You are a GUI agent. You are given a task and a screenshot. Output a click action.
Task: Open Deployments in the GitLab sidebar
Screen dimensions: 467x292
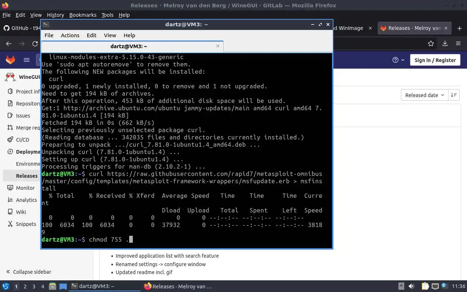24,152
